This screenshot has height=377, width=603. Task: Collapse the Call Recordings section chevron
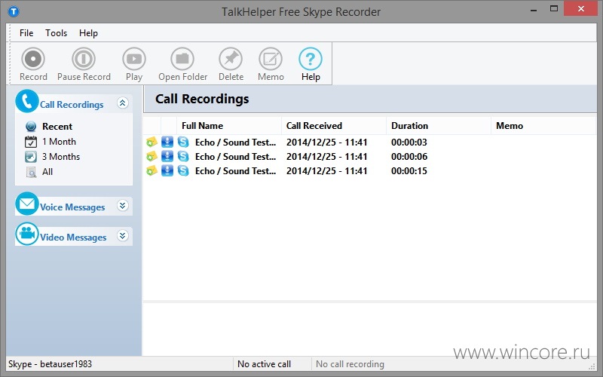coord(123,103)
